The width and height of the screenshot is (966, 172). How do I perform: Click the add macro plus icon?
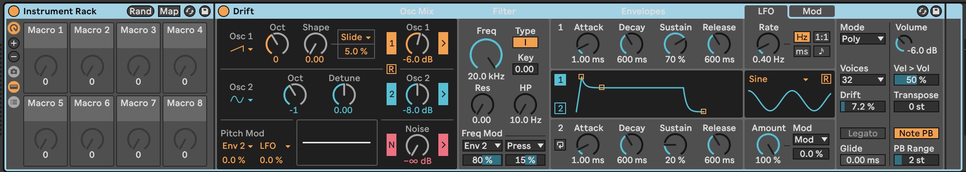(x=14, y=43)
